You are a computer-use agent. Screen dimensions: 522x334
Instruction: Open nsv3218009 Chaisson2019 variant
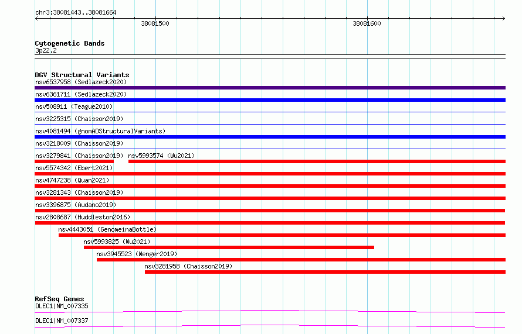click(x=79, y=143)
